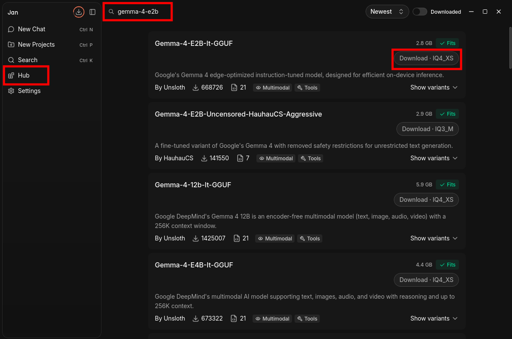This screenshot has height=339, width=512.
Task: Click file count icon on Gemma-4-12b-It-GGUF card
Action: pos(236,238)
